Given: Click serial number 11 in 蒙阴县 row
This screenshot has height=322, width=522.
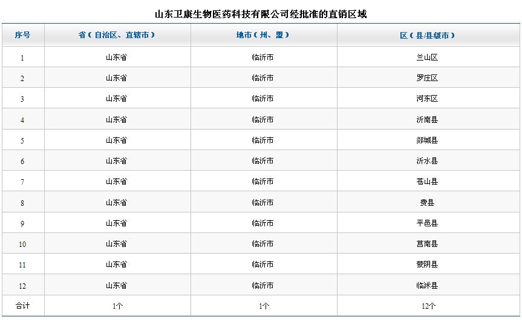Looking at the screenshot, I should click(x=22, y=265).
